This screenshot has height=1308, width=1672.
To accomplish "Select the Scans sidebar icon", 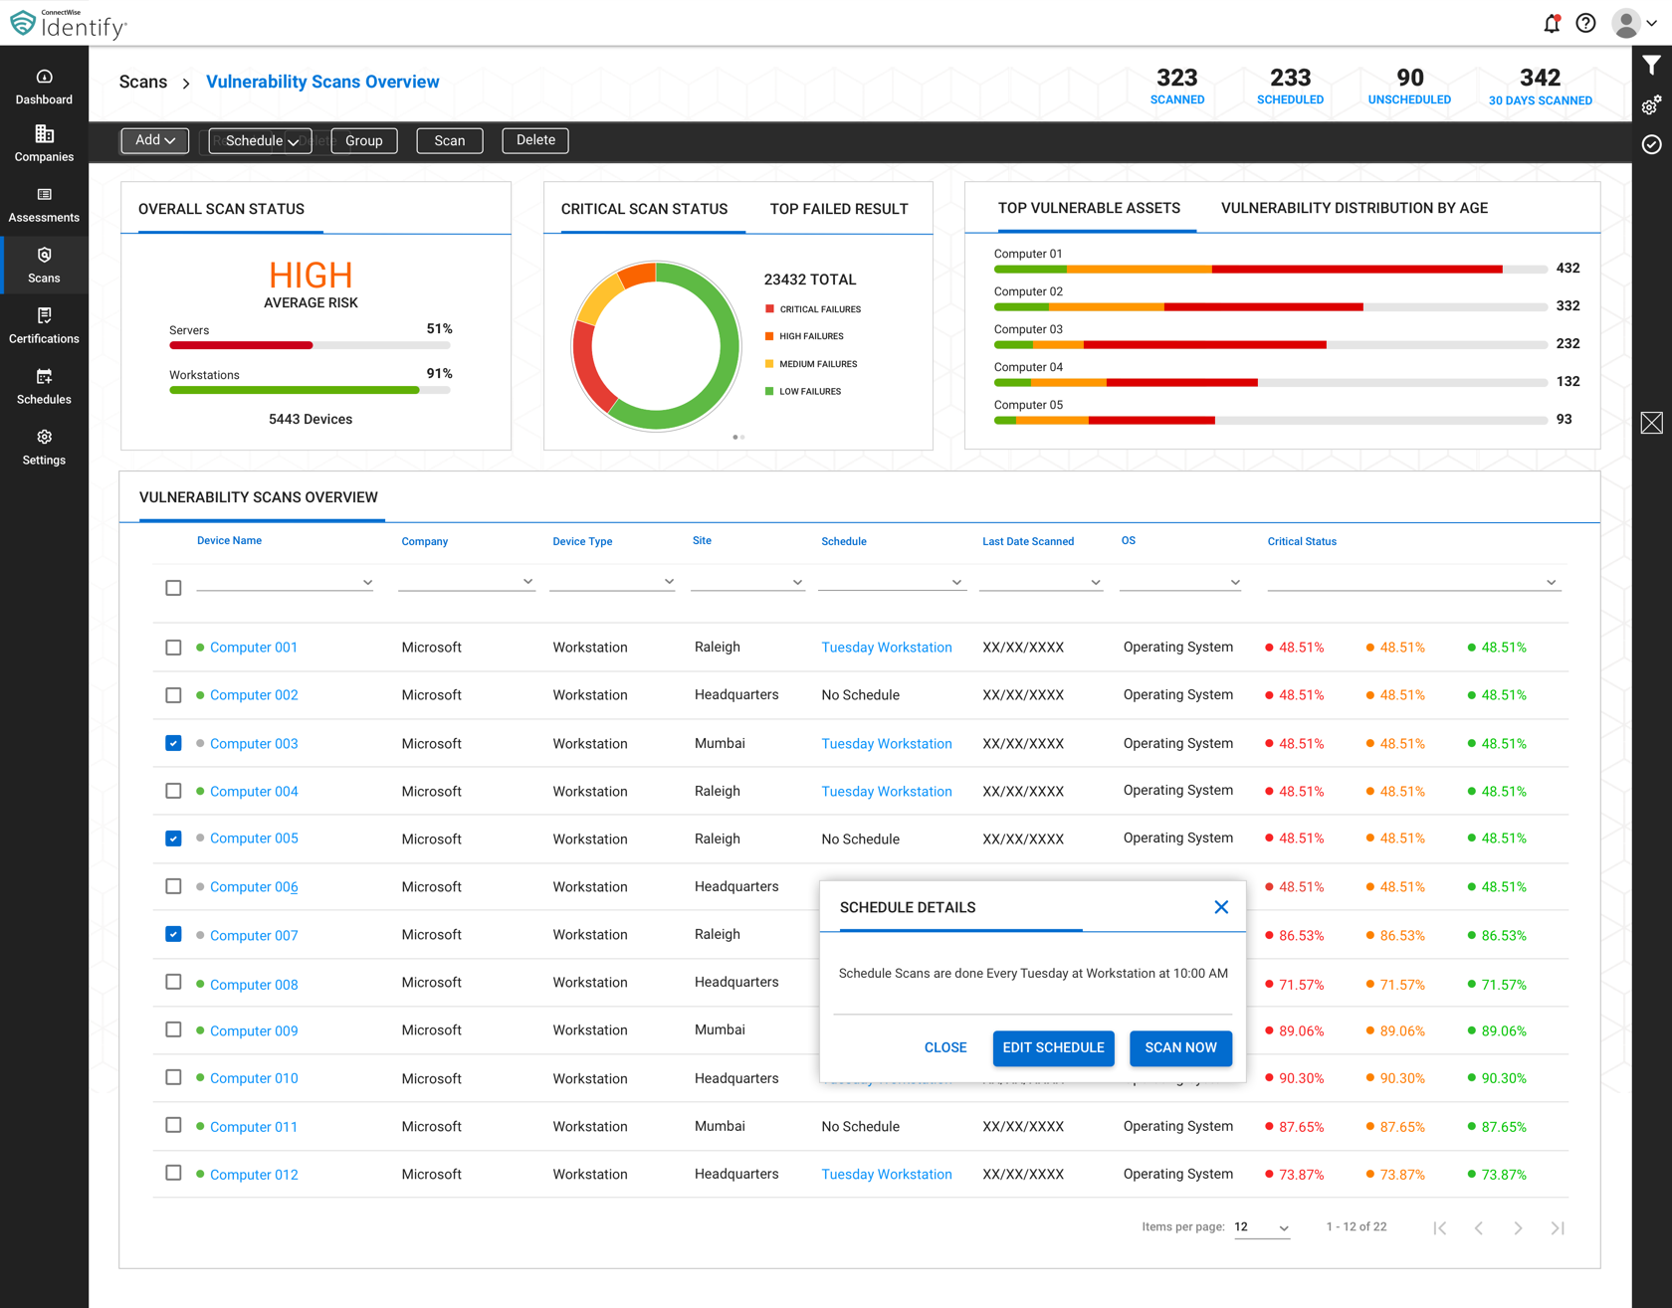I will (44, 256).
